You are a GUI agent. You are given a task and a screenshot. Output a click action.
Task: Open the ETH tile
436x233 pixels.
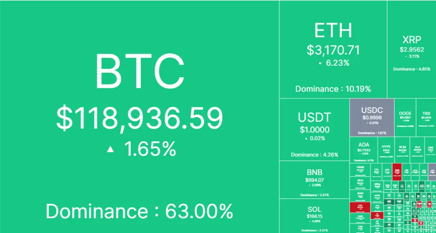[333, 49]
